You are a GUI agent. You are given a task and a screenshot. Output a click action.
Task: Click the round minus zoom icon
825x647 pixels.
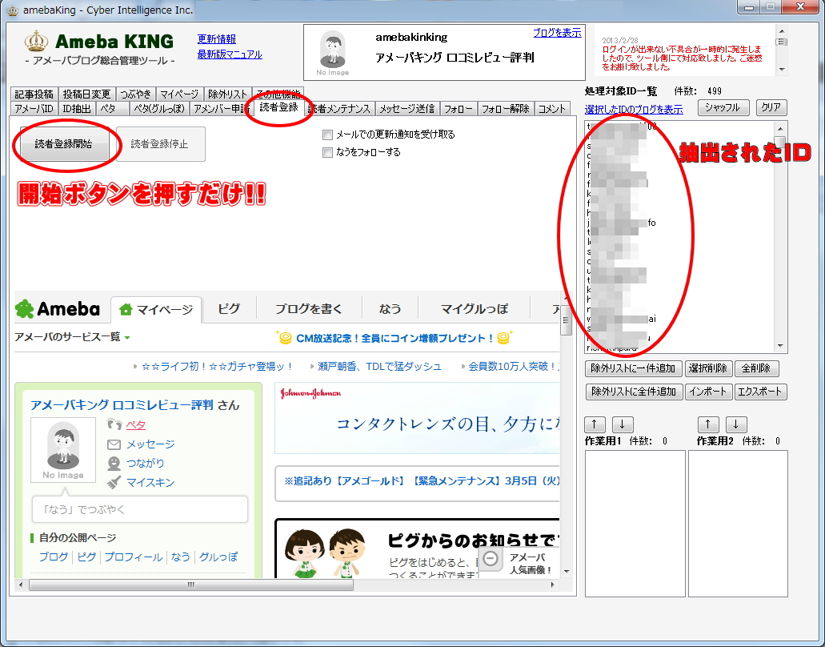click(491, 559)
